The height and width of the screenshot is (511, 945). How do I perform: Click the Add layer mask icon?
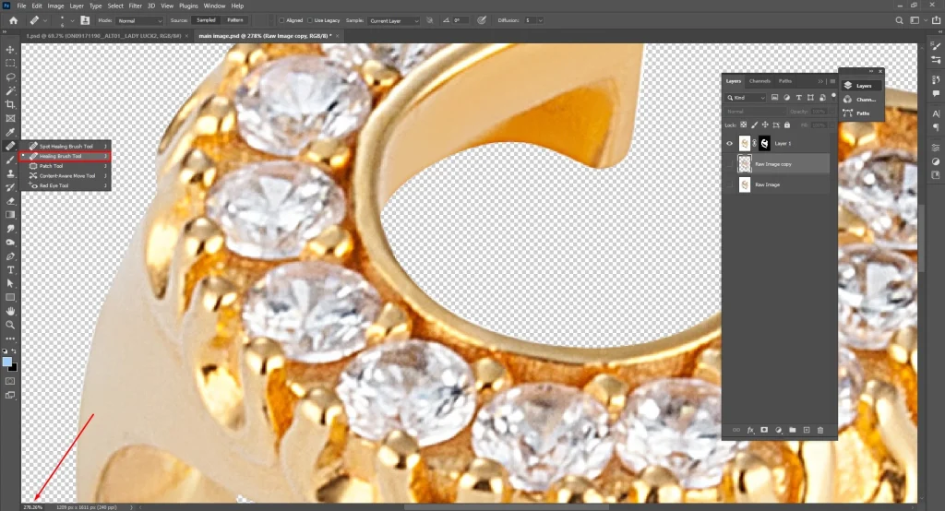(764, 430)
